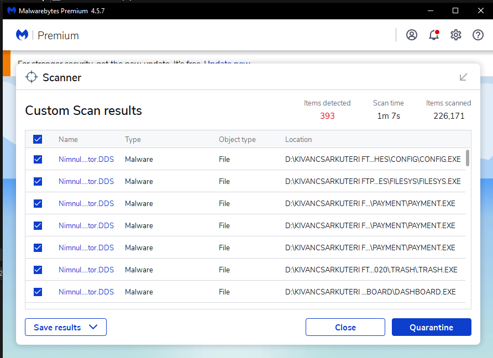Screen dimensions: 493x358
Task: Click File object type in FILESYS.EXE row
Action: coord(224,181)
